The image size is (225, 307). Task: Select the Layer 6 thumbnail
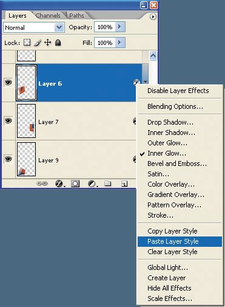[x=26, y=83]
